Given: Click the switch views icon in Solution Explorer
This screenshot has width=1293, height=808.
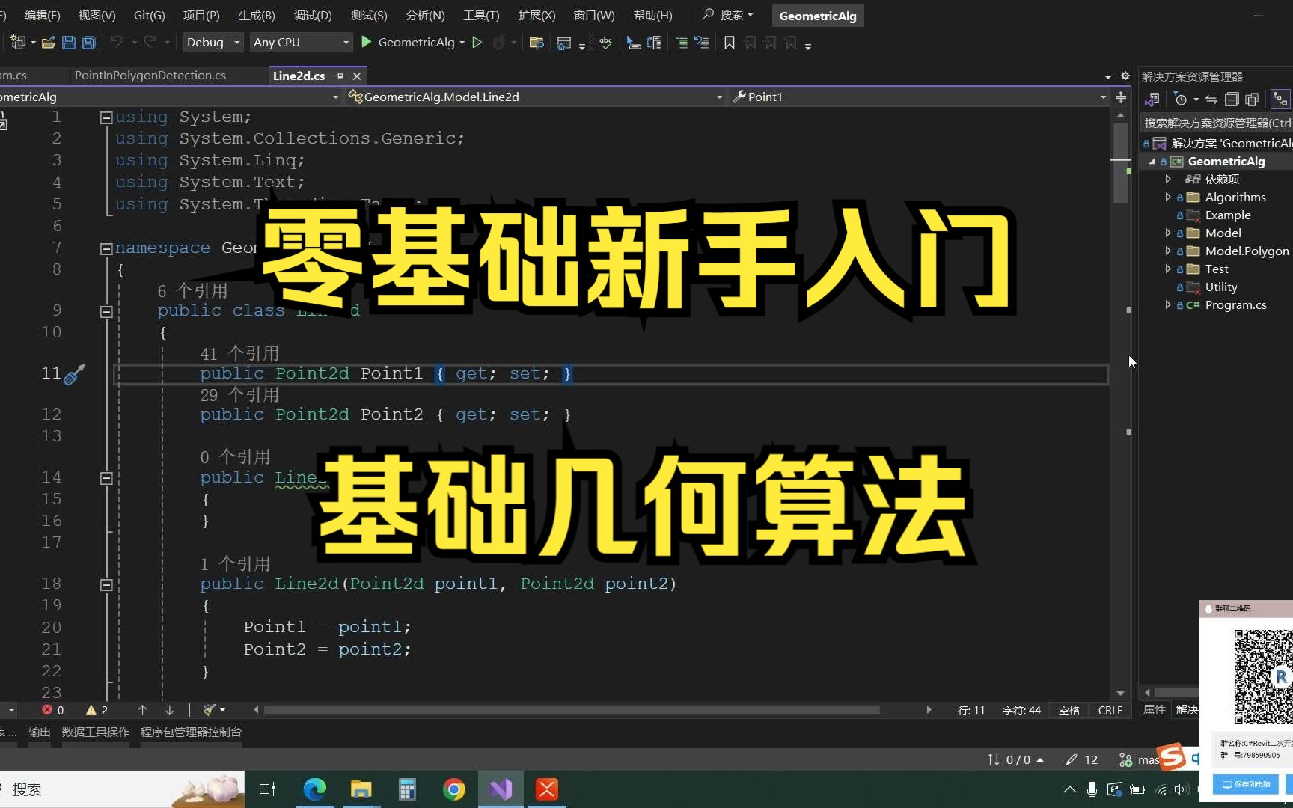Looking at the screenshot, I should point(1152,100).
